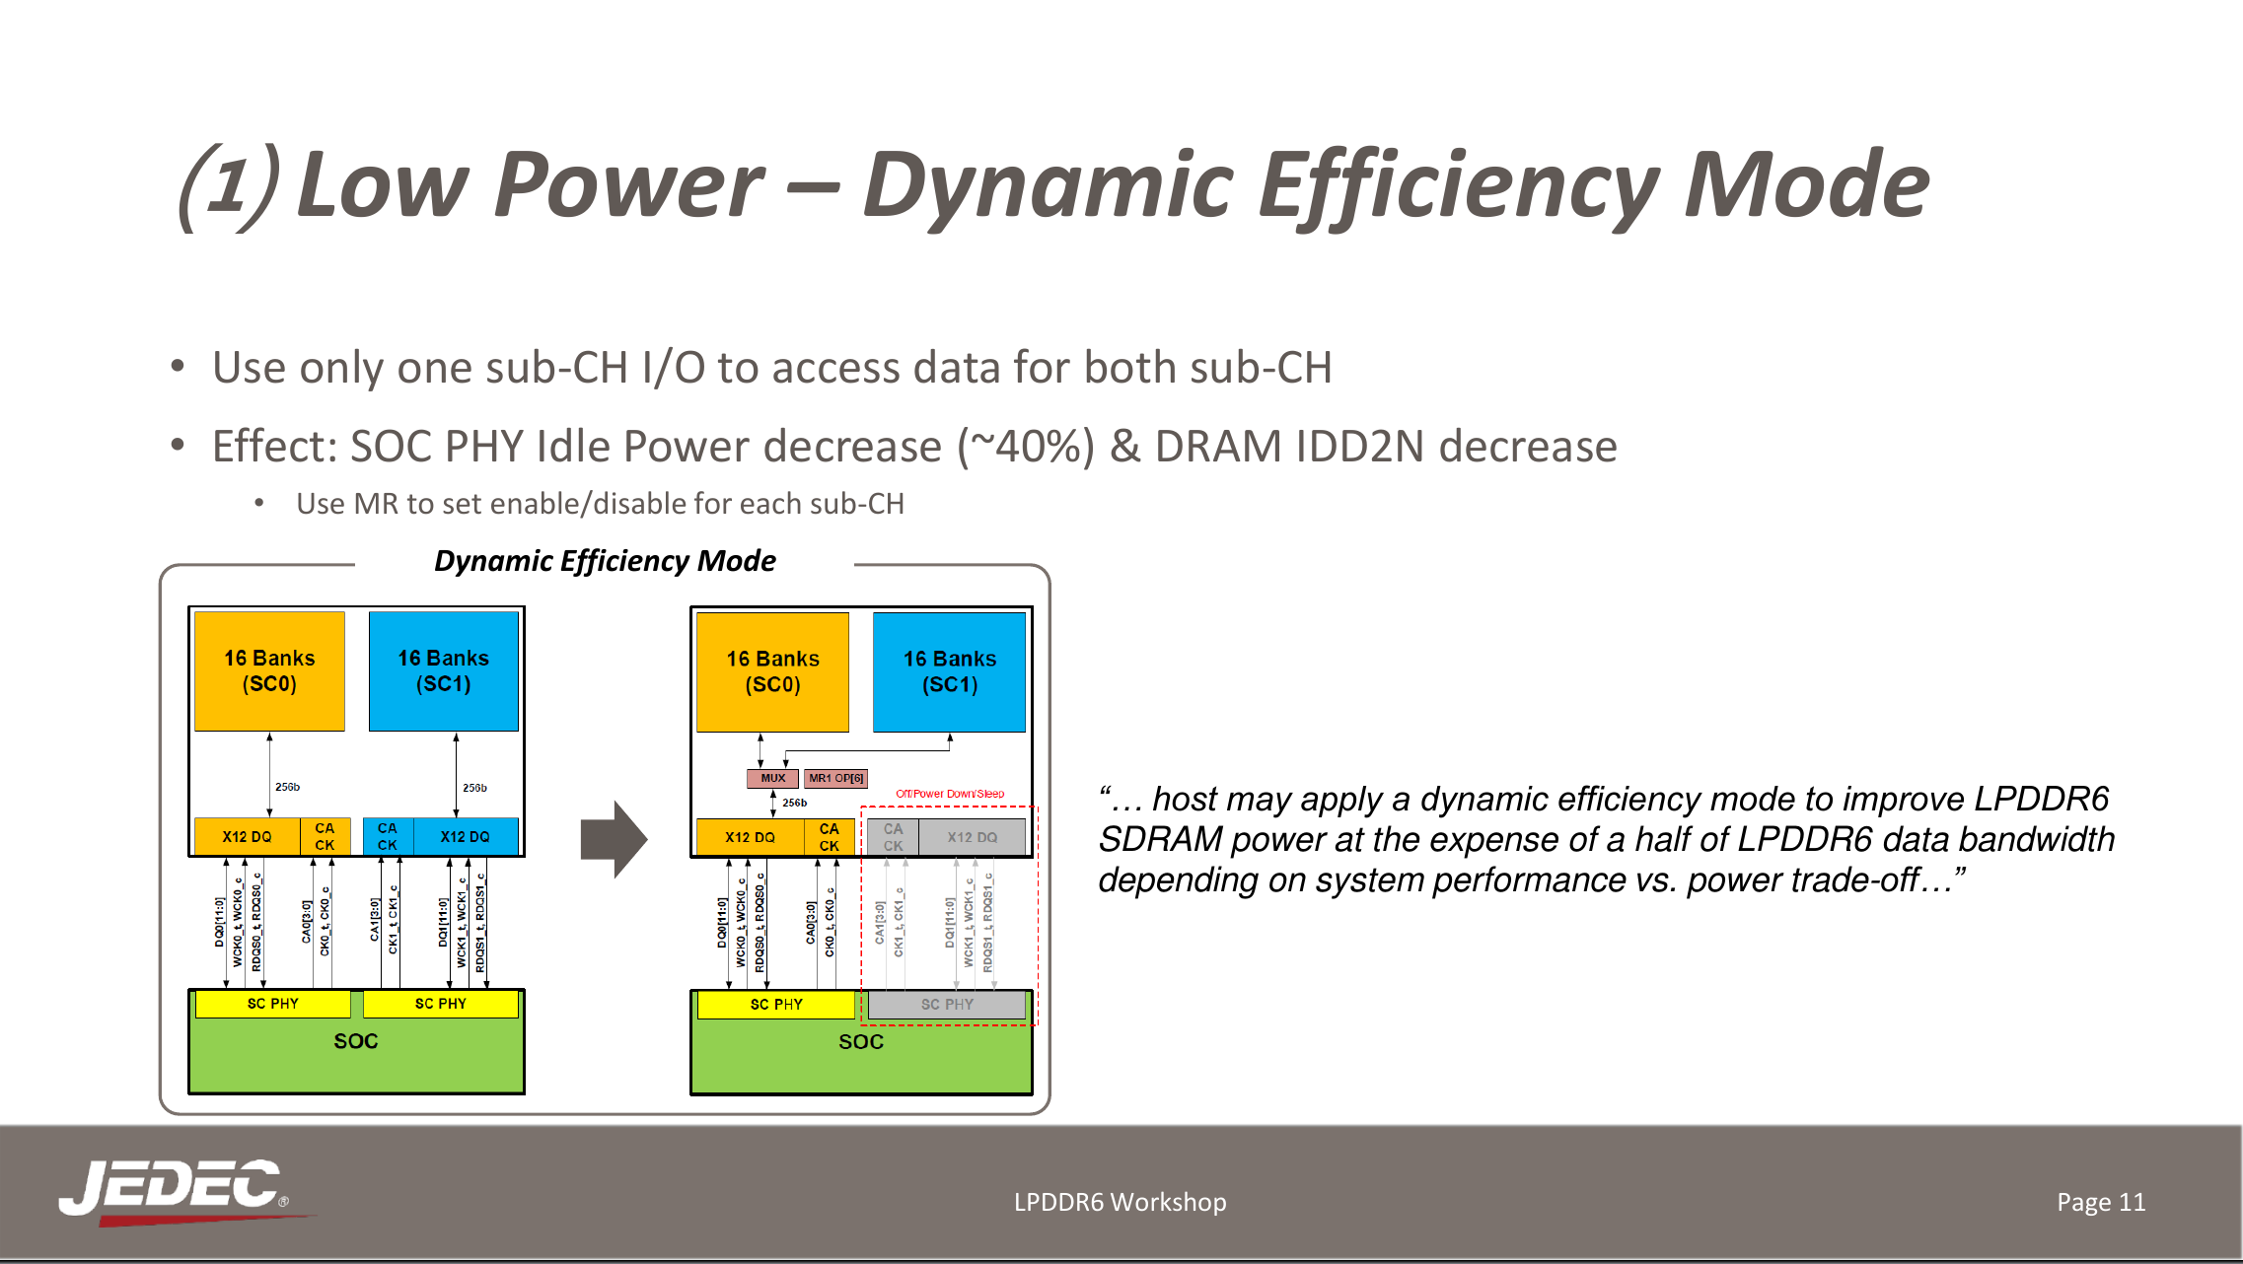Click the grayed-out SC PHY block
The height and width of the screenshot is (1264, 2243).
click(946, 1004)
